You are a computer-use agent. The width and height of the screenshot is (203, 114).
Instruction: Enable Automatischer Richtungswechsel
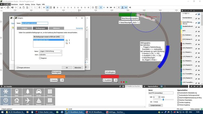point(178,95)
